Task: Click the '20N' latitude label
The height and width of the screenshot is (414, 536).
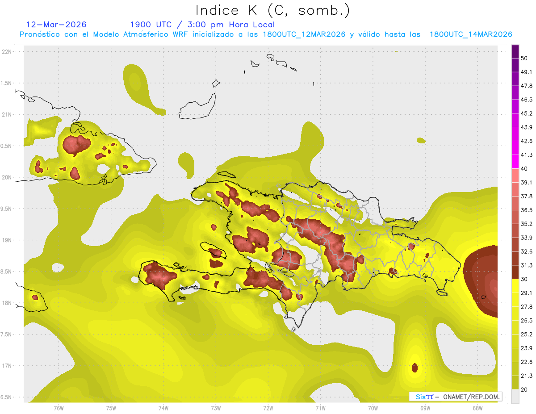Action: click(x=8, y=177)
